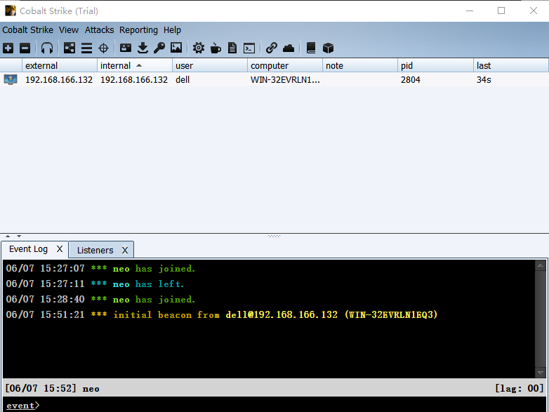Open the Attacks menu
This screenshot has width=549, height=412.
[99, 30]
